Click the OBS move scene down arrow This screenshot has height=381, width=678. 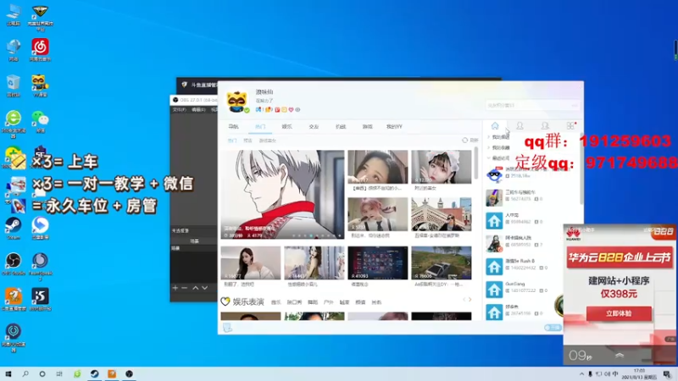[x=205, y=288]
